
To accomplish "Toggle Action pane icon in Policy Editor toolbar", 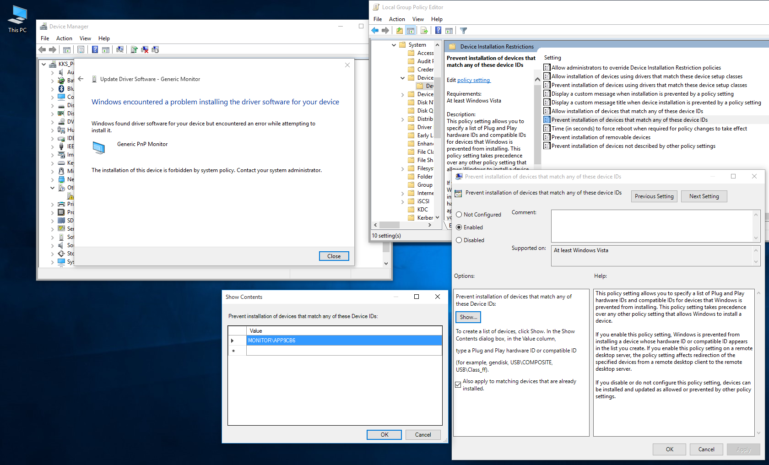I will pos(449,31).
